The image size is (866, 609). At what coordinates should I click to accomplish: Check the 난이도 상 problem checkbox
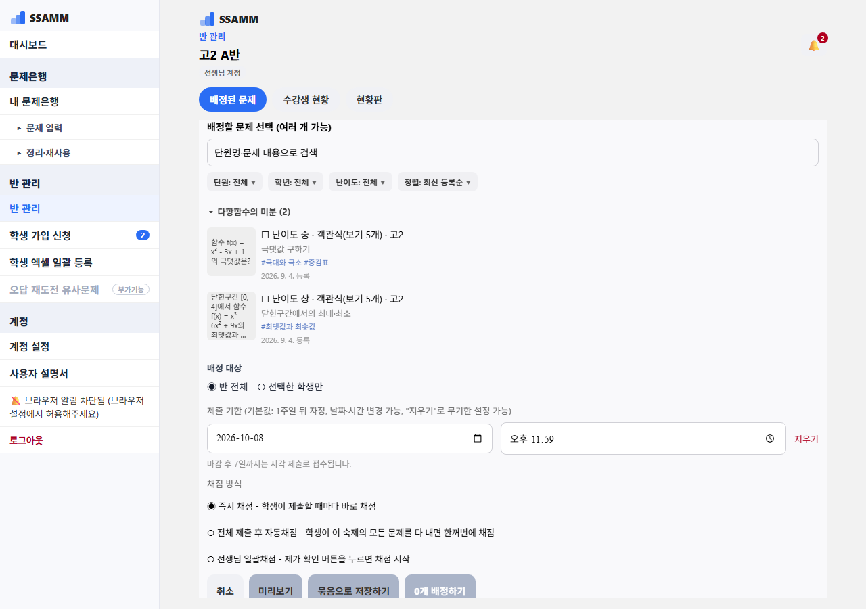click(265, 299)
